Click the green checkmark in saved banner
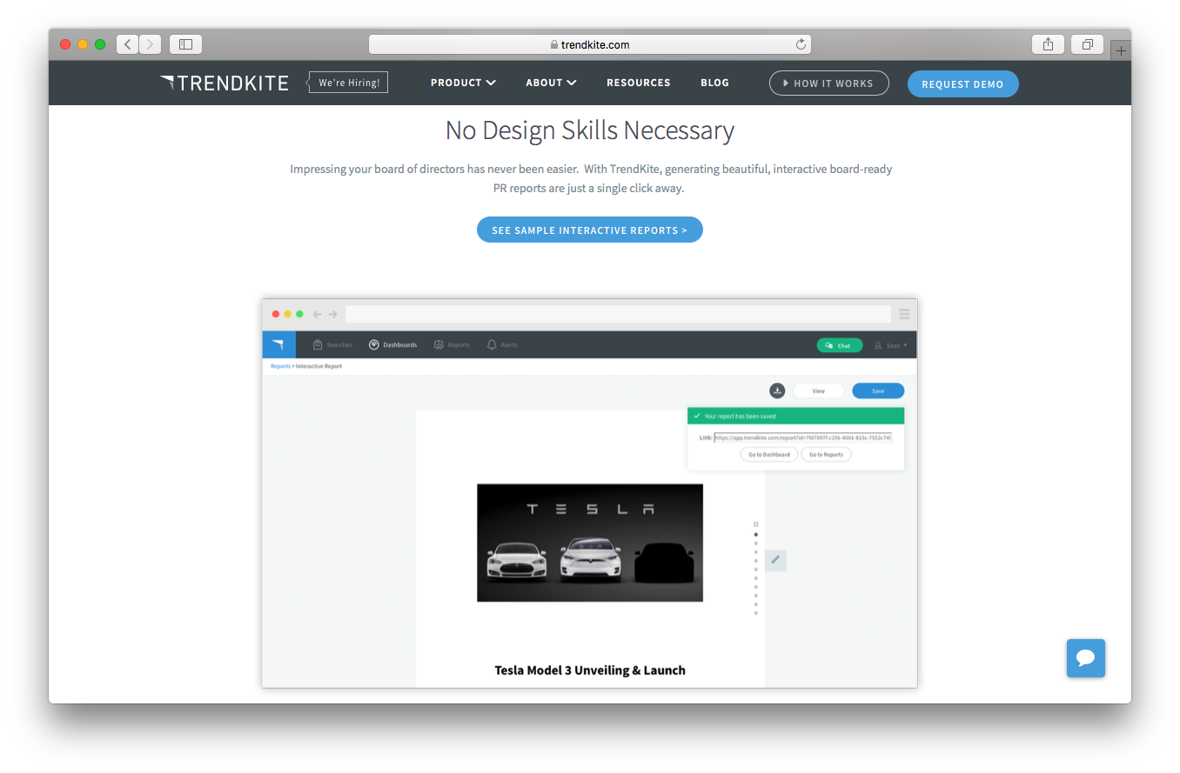 [x=697, y=416]
